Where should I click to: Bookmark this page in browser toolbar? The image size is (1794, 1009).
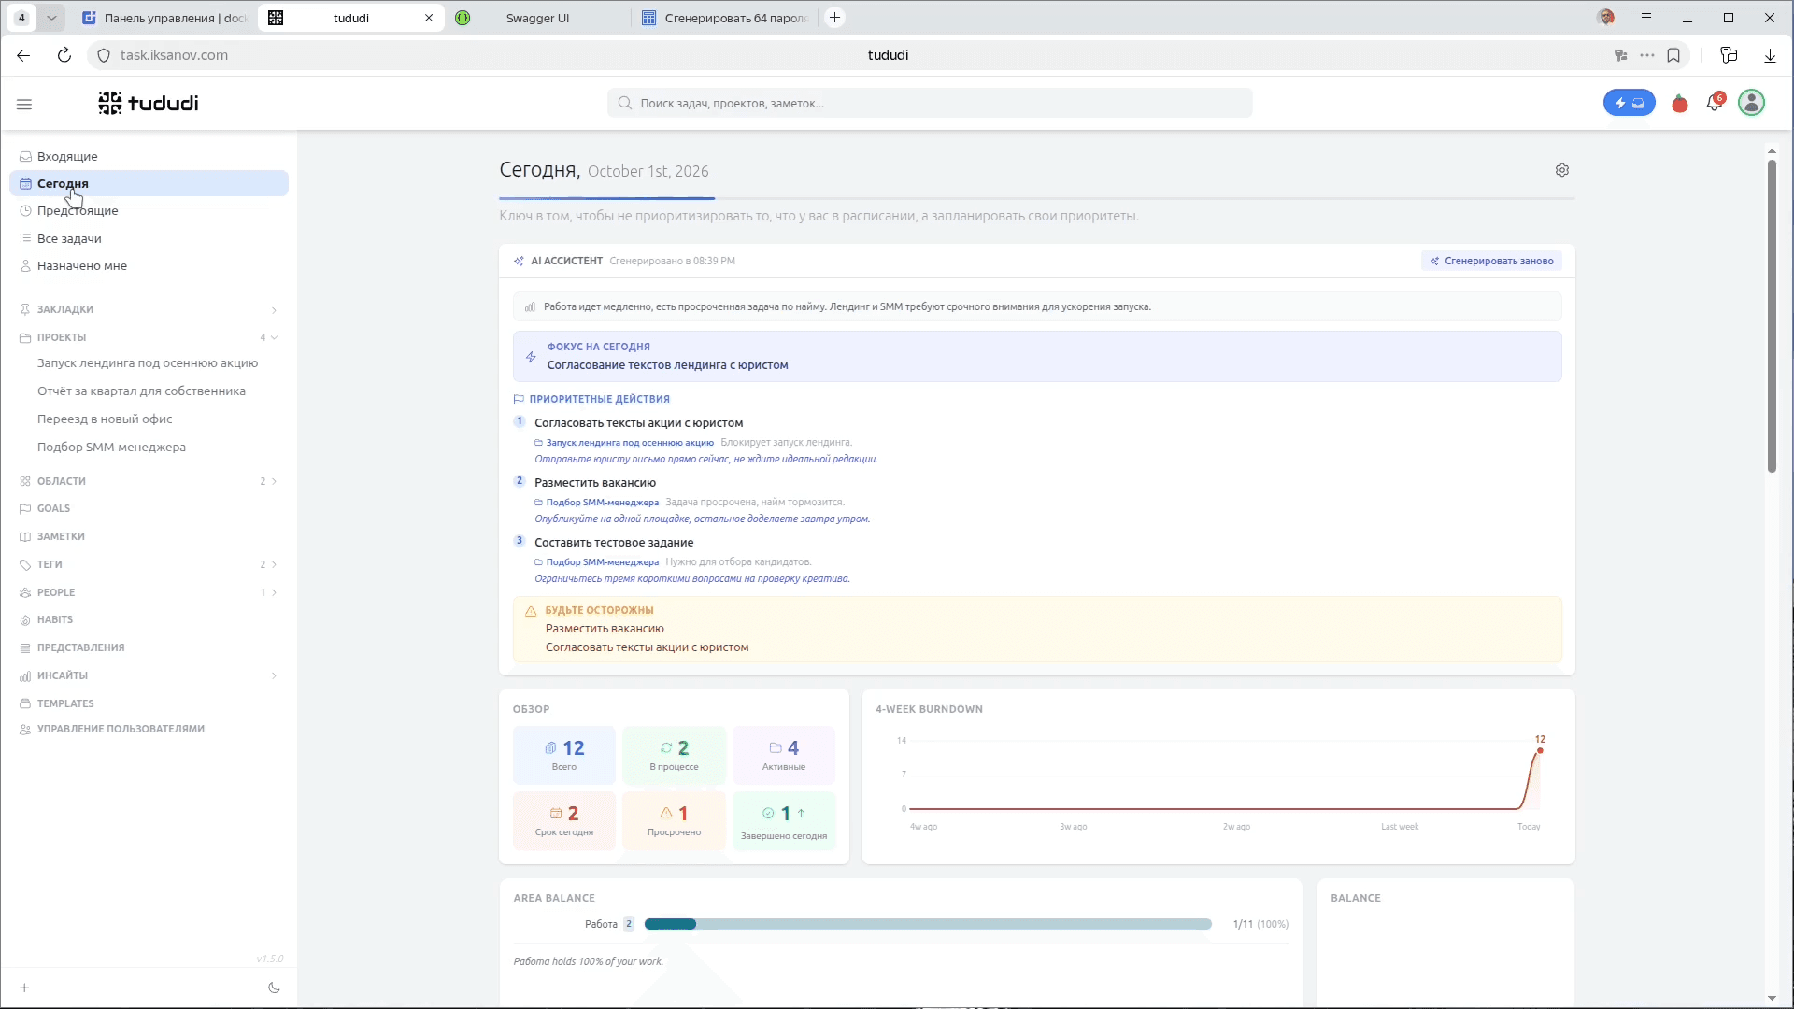click(1673, 55)
